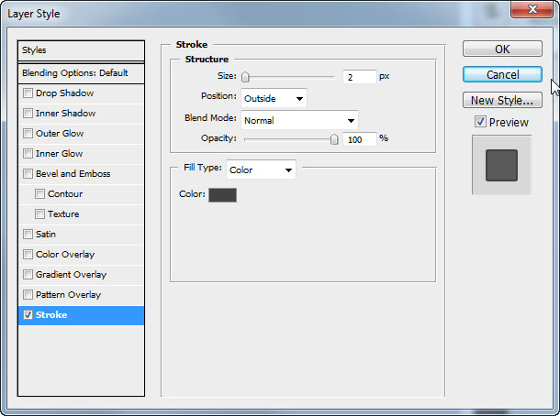
Task: Toggle the Inner Shadow checkbox
Action: point(28,114)
